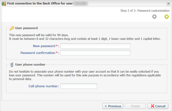Image resolution: width=172 pixels, height=111 pixels.
Task: Click the golden key icon beside User password
Action: (12, 28)
